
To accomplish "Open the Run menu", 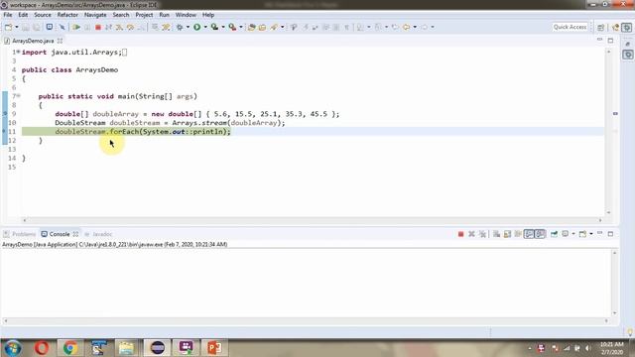I will pyautogui.click(x=164, y=15).
